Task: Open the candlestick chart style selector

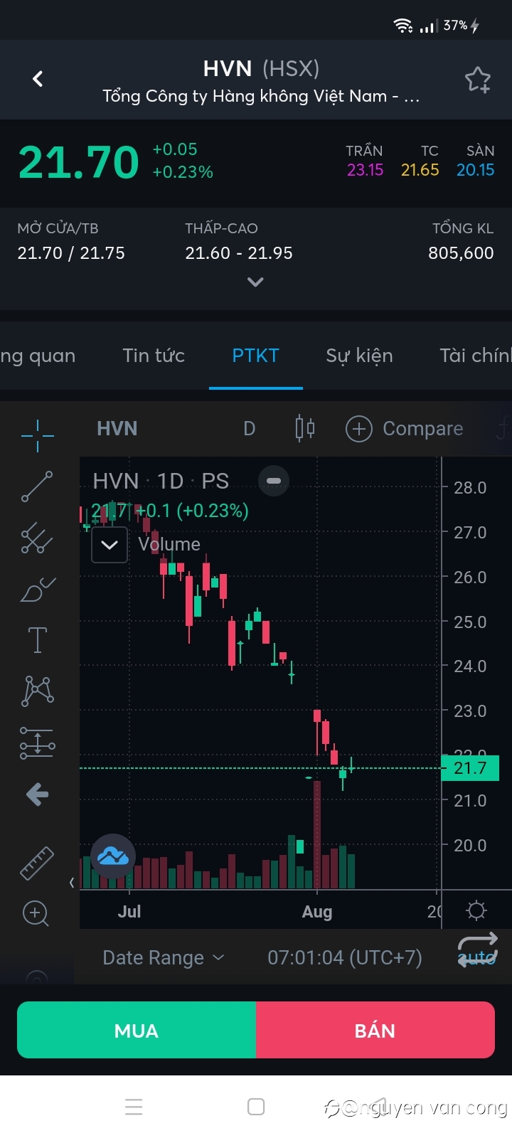Action: click(304, 428)
